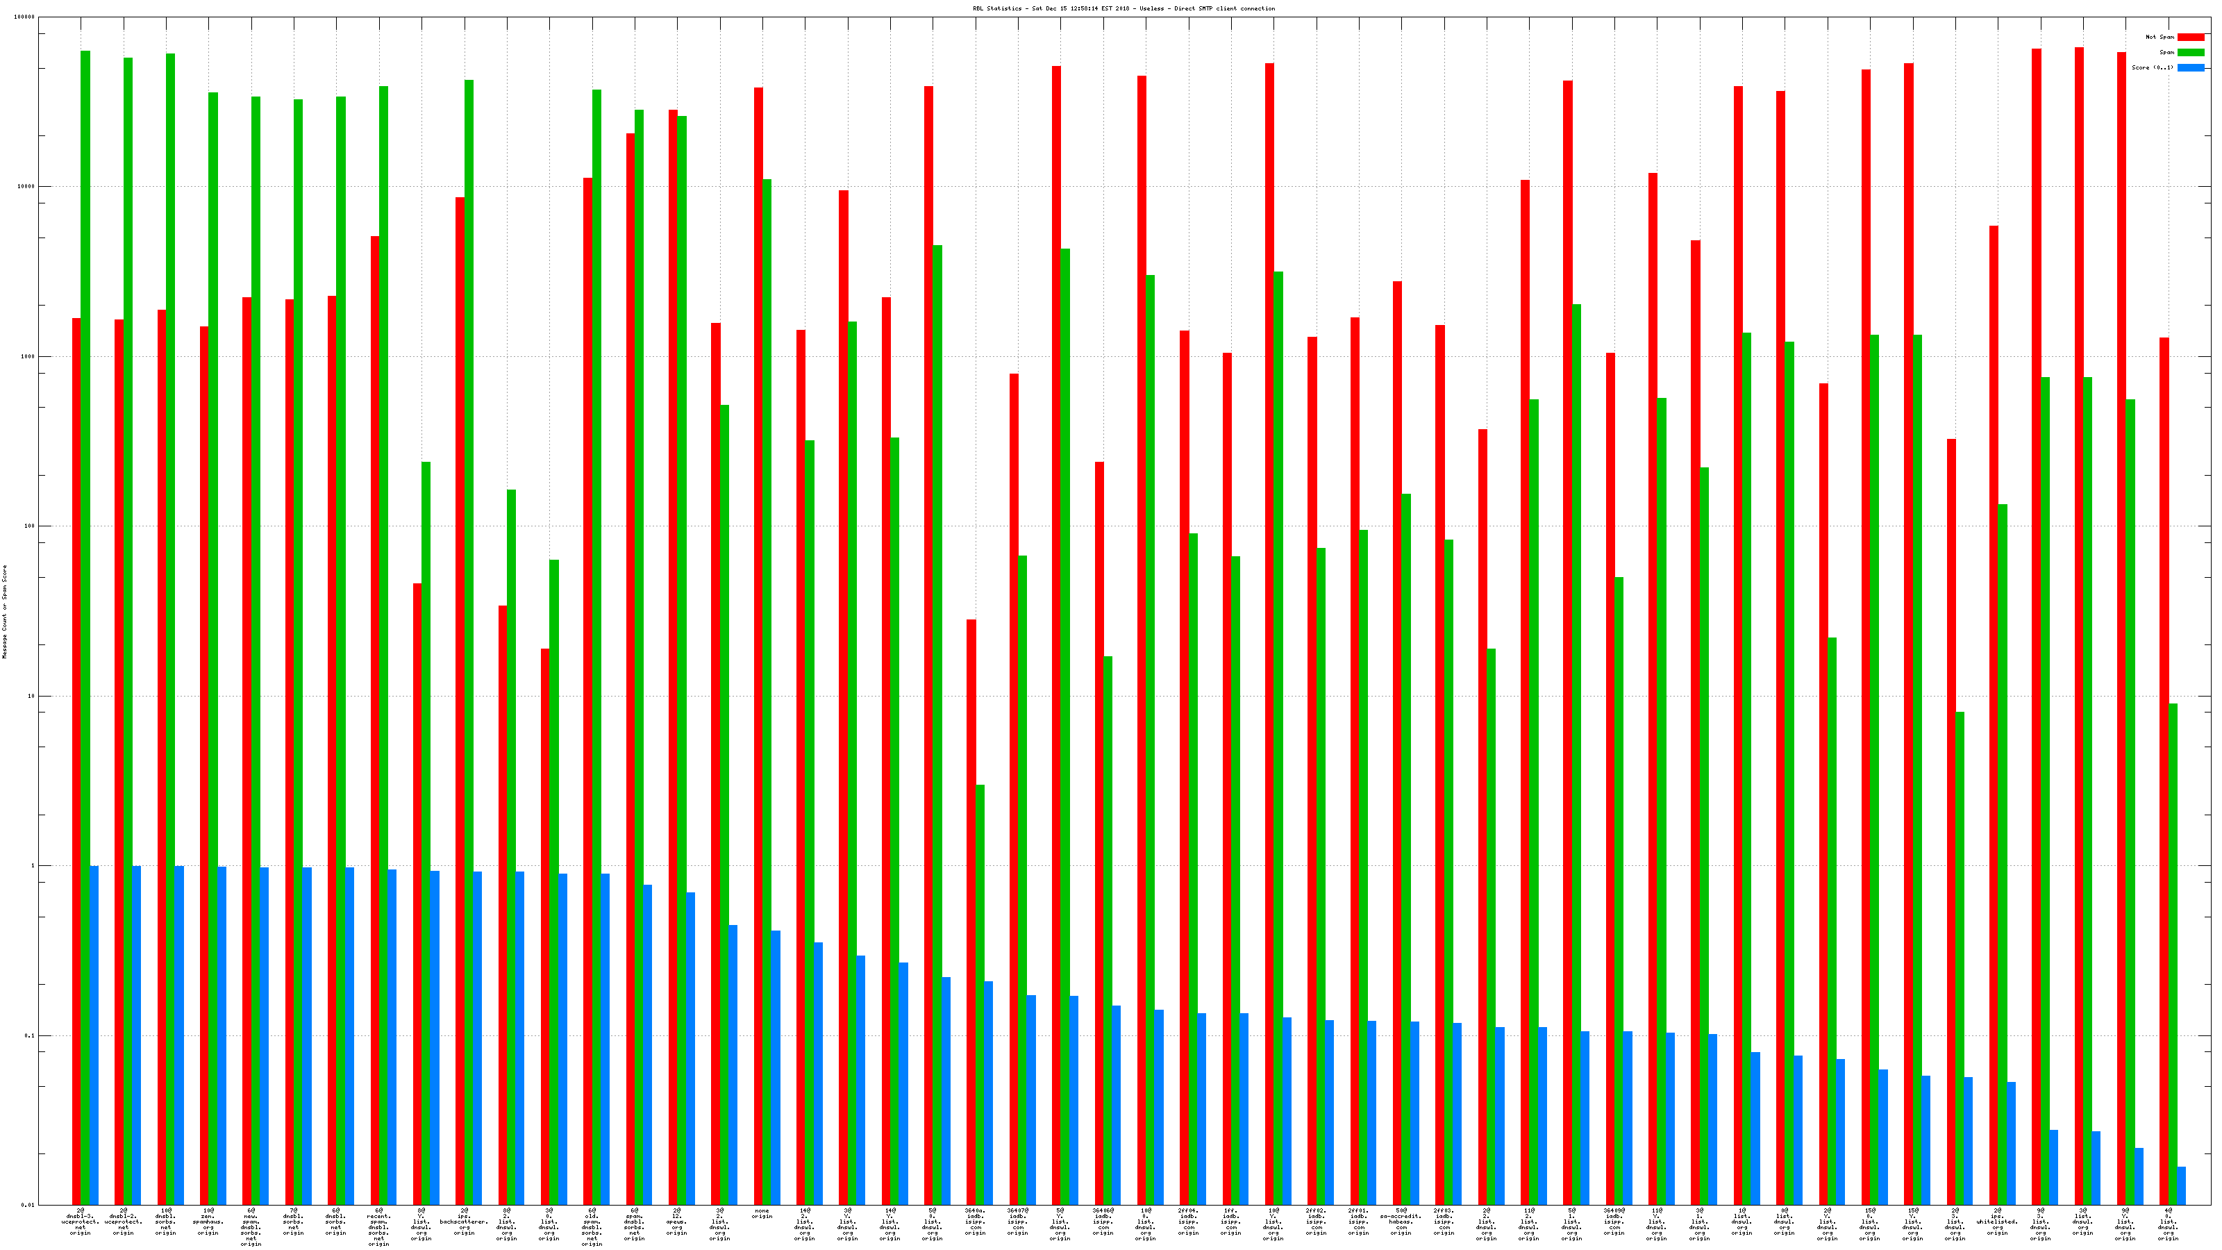Click the 0.01 tick on y-axis
The height and width of the screenshot is (1250, 2222).
tap(28, 1205)
